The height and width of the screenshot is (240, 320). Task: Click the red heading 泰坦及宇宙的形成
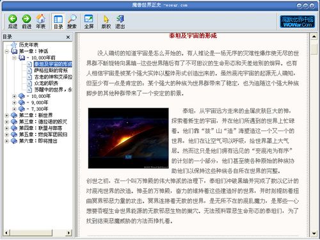click(193, 36)
